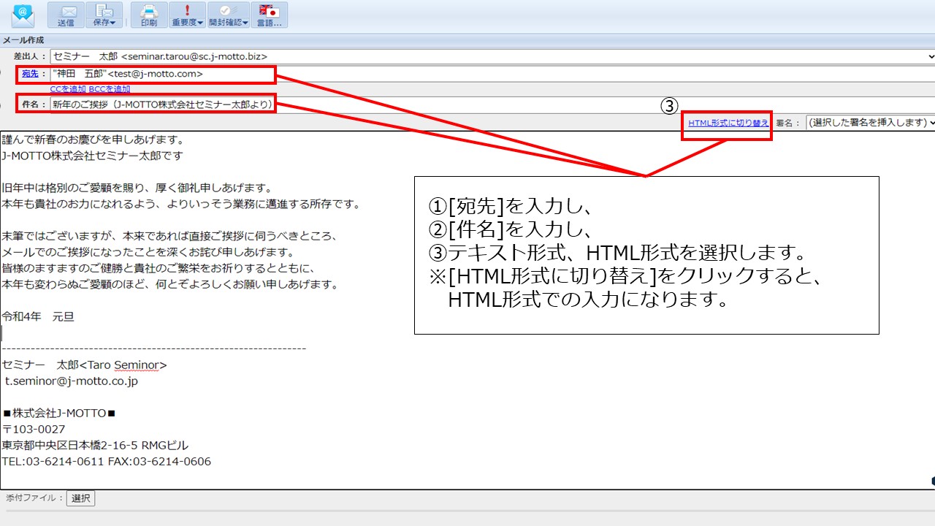Click the line starting with 旧年中は格別のご愛顧
Screen dimensions: 935x526
tap(137, 188)
